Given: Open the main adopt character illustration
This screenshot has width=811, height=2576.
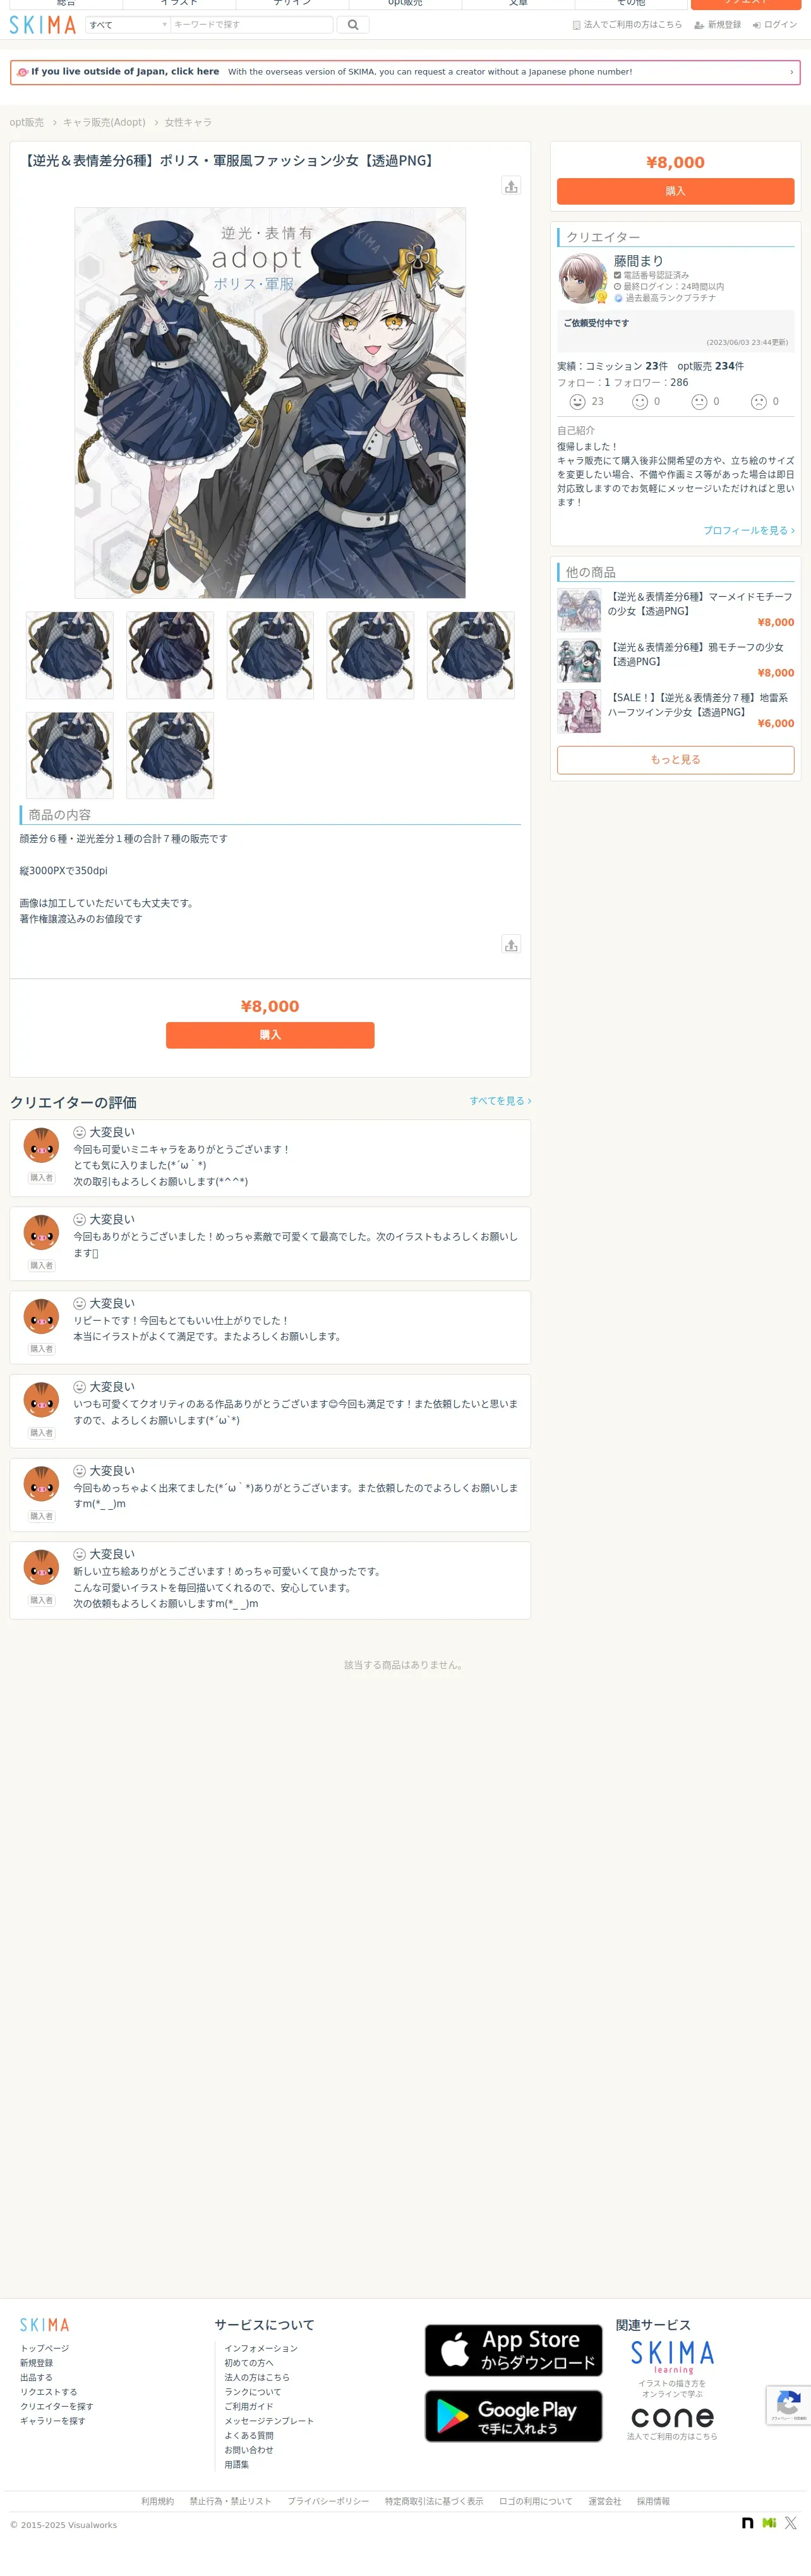Looking at the screenshot, I should click(x=270, y=403).
